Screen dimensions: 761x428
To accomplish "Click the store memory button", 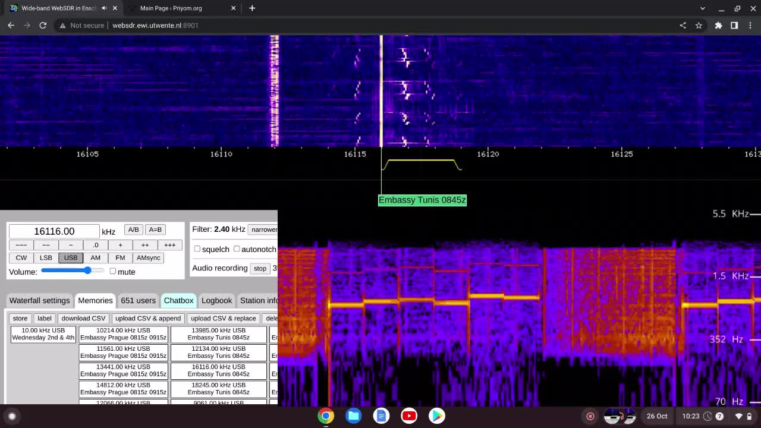I will tap(20, 318).
